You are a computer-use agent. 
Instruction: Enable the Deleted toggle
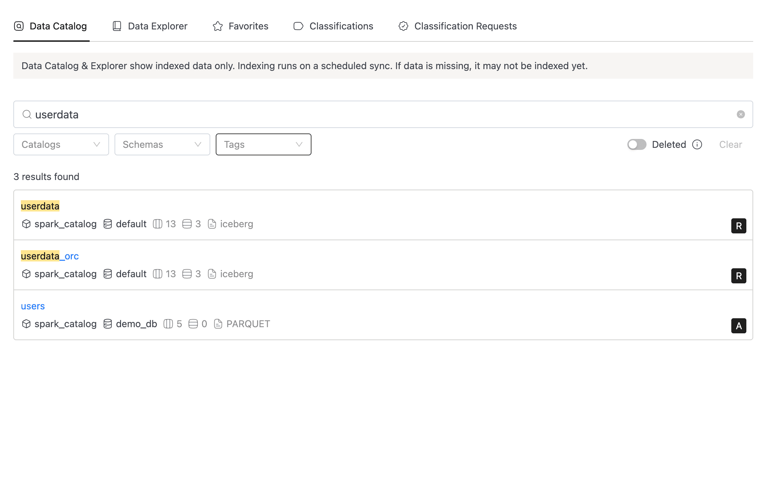pyautogui.click(x=636, y=144)
